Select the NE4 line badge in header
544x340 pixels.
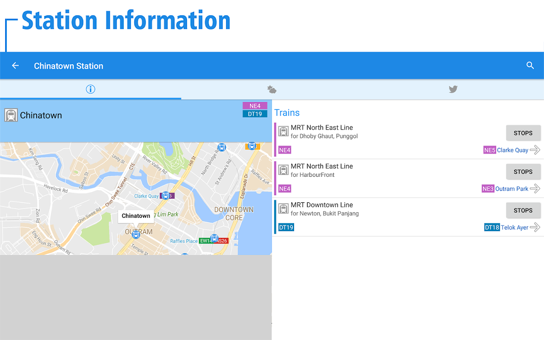pyautogui.click(x=255, y=106)
